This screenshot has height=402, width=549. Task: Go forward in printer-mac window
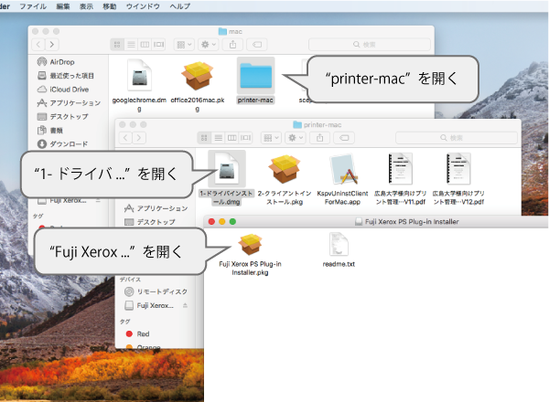[139, 138]
